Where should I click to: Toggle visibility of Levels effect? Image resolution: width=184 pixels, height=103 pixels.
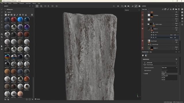click(x=152, y=32)
